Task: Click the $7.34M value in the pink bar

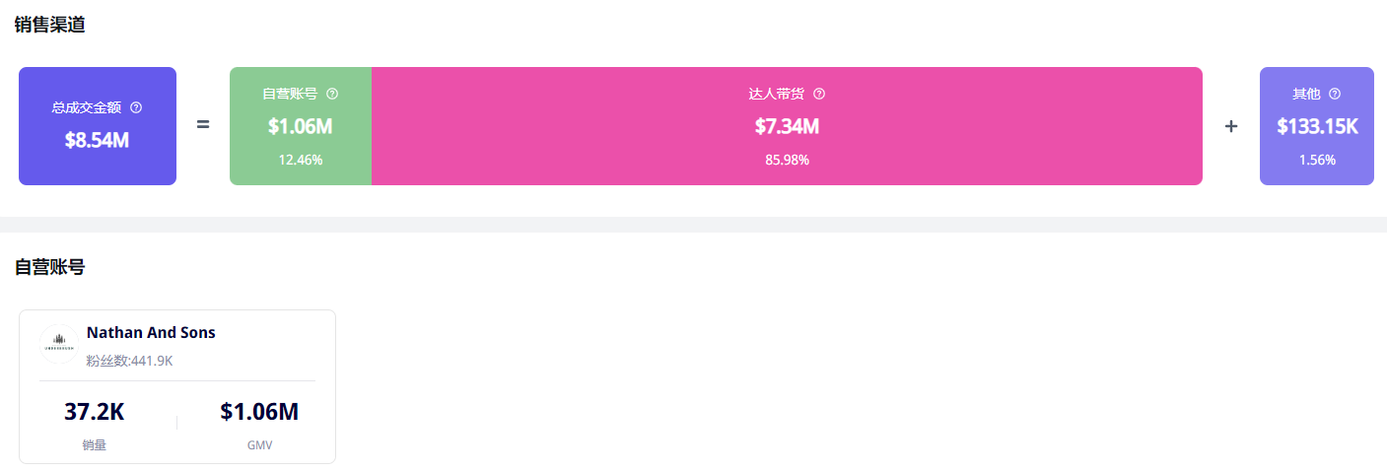Action: pyautogui.click(x=787, y=126)
